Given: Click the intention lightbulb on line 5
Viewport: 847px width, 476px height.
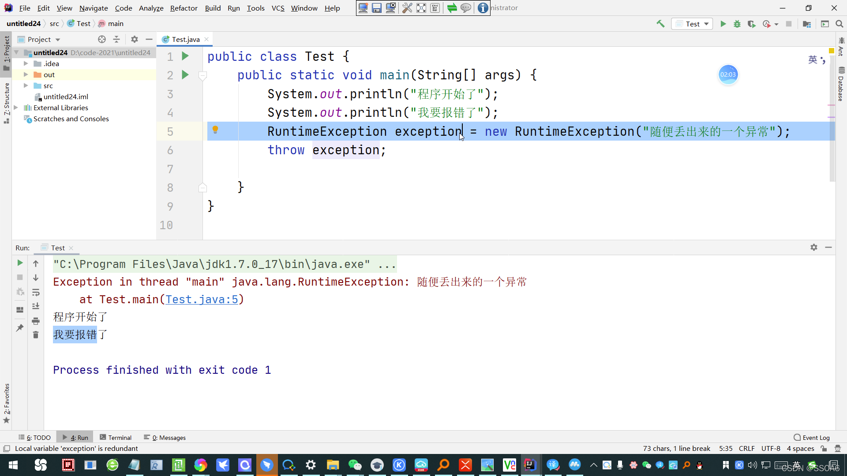Looking at the screenshot, I should pyautogui.click(x=215, y=130).
